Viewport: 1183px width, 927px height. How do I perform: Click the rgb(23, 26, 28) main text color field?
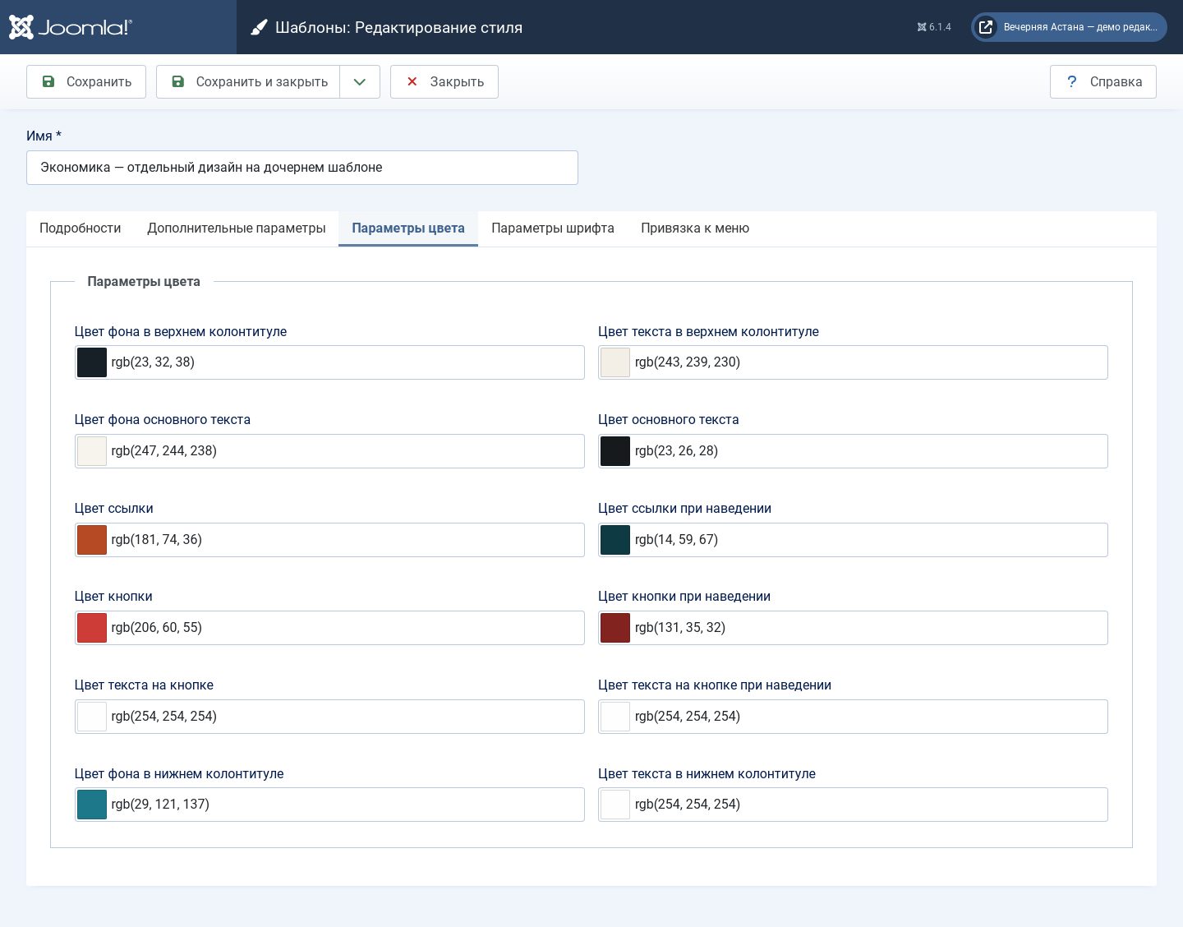[x=853, y=451]
